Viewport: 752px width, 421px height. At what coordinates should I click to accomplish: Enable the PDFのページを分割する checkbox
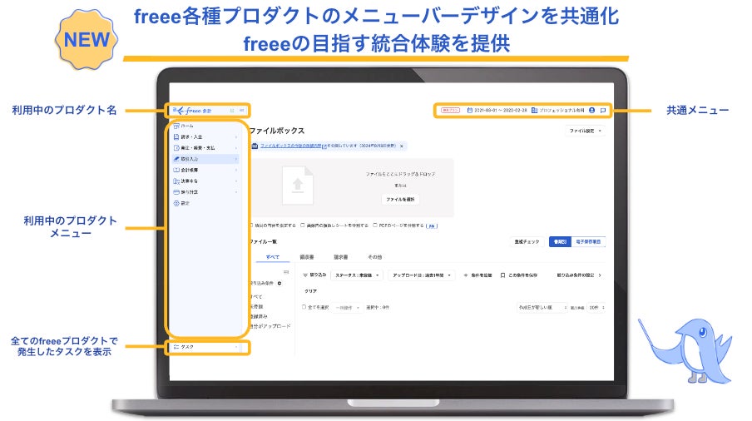[375, 225]
